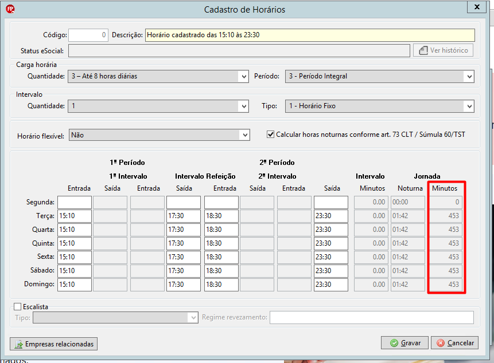This screenshot has height=363, width=494.
Task: Click the Cancelar button
Action: [454, 342]
